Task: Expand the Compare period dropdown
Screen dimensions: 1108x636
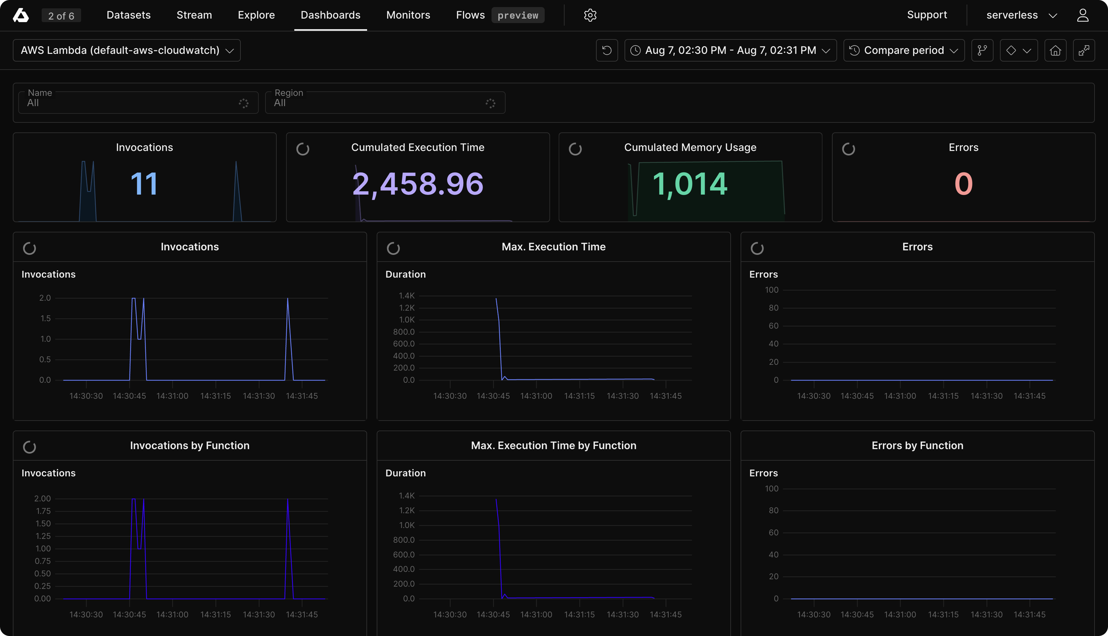Action: tap(903, 50)
